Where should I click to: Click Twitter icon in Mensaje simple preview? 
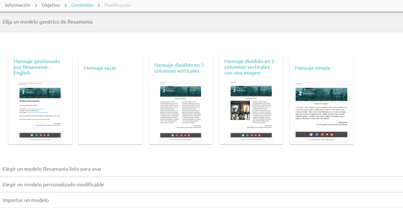tap(311, 134)
